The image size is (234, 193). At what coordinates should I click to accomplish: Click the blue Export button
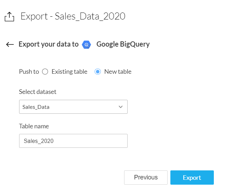tap(192, 177)
